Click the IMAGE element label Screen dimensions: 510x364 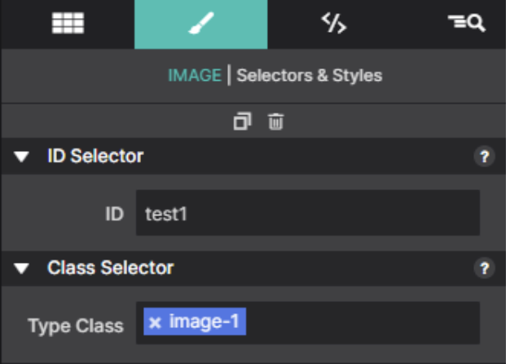[194, 76]
